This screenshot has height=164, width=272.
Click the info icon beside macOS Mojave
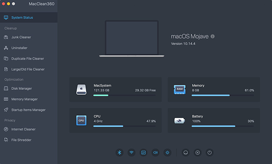click(212, 36)
